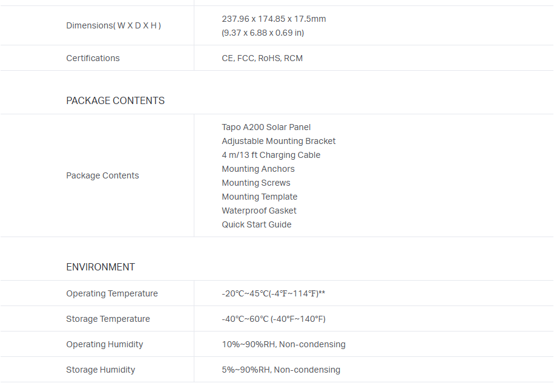Click the 237.96 x 174.85 x 17.5mm value
This screenshot has height=392, width=554.
pos(274,19)
